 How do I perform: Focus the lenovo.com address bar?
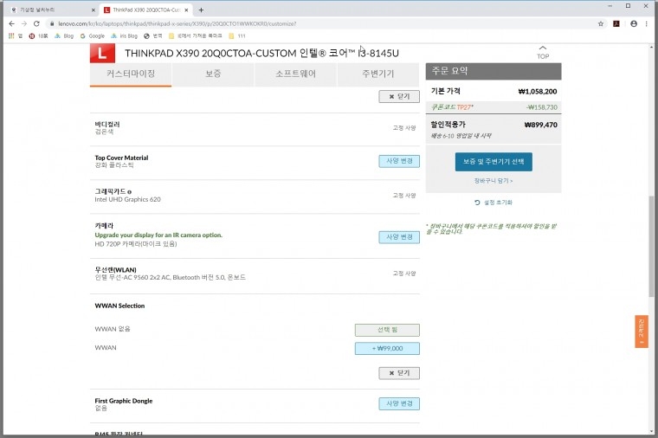(x=319, y=24)
